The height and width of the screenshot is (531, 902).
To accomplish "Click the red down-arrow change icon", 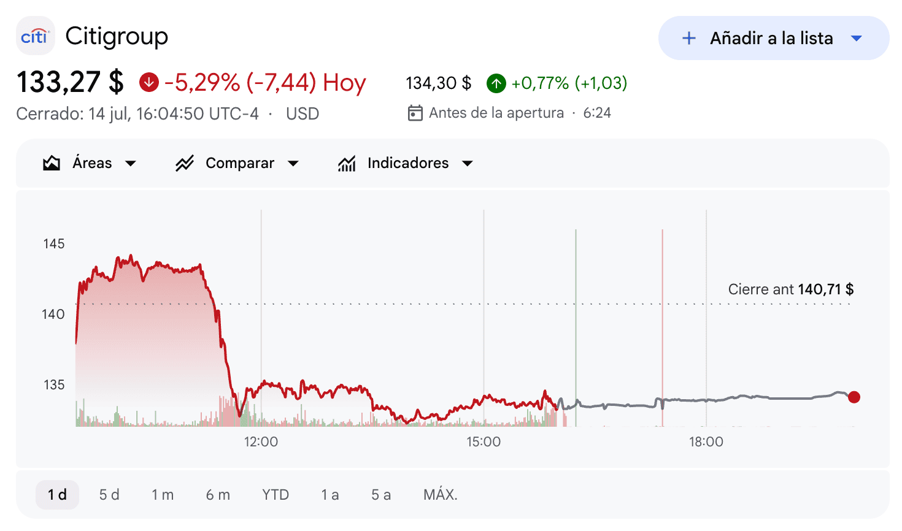I will click(149, 82).
